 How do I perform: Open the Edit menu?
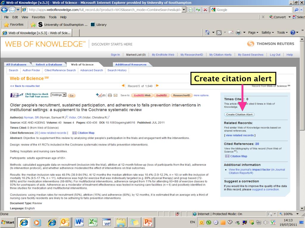(x=15, y=17)
